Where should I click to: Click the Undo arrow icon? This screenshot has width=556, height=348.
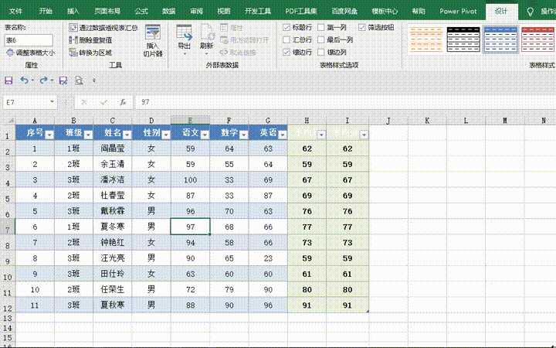(24, 80)
